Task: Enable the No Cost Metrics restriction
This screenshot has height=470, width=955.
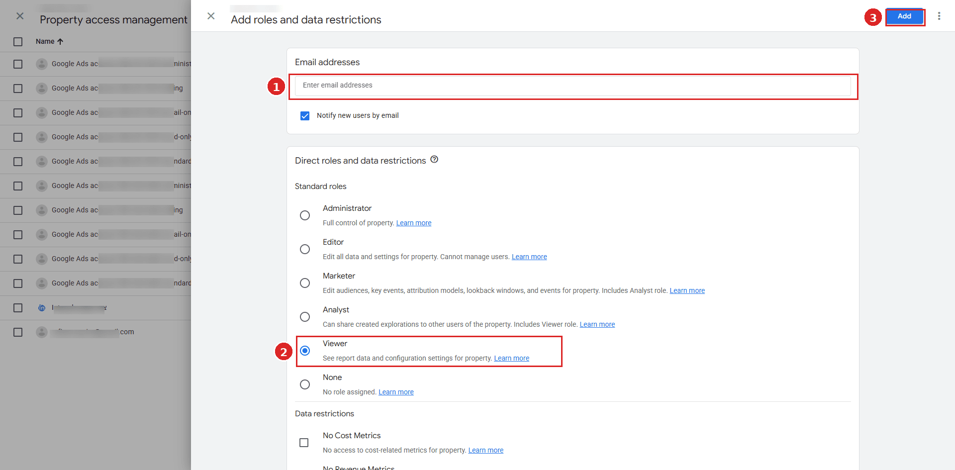Action: click(x=304, y=443)
